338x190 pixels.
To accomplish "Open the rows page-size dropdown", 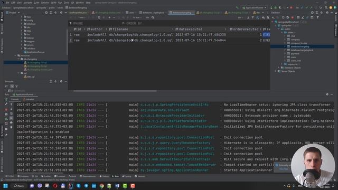I will [82, 17].
